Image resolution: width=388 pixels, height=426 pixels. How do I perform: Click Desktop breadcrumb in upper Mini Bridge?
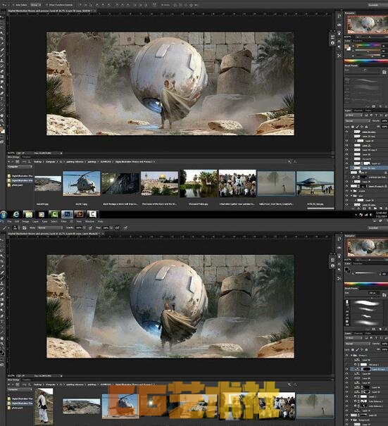click(x=38, y=162)
